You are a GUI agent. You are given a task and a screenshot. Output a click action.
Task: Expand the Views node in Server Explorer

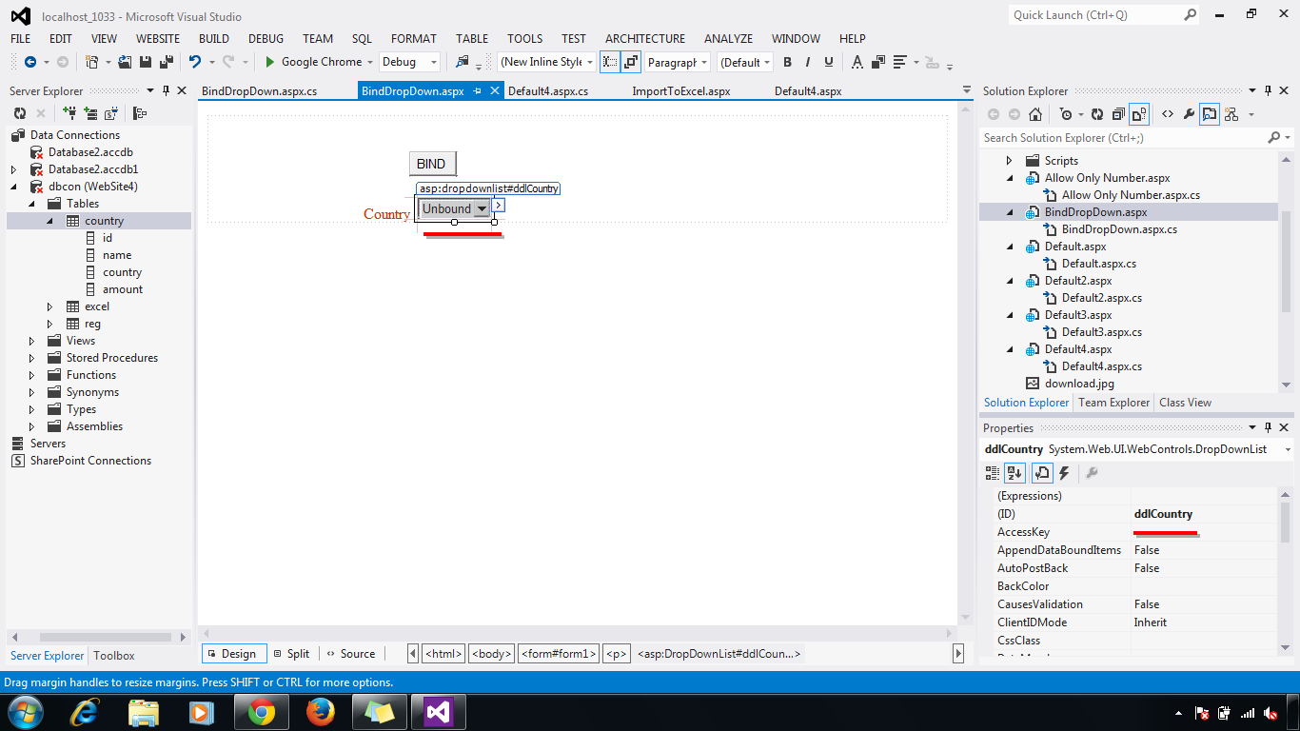coord(30,340)
